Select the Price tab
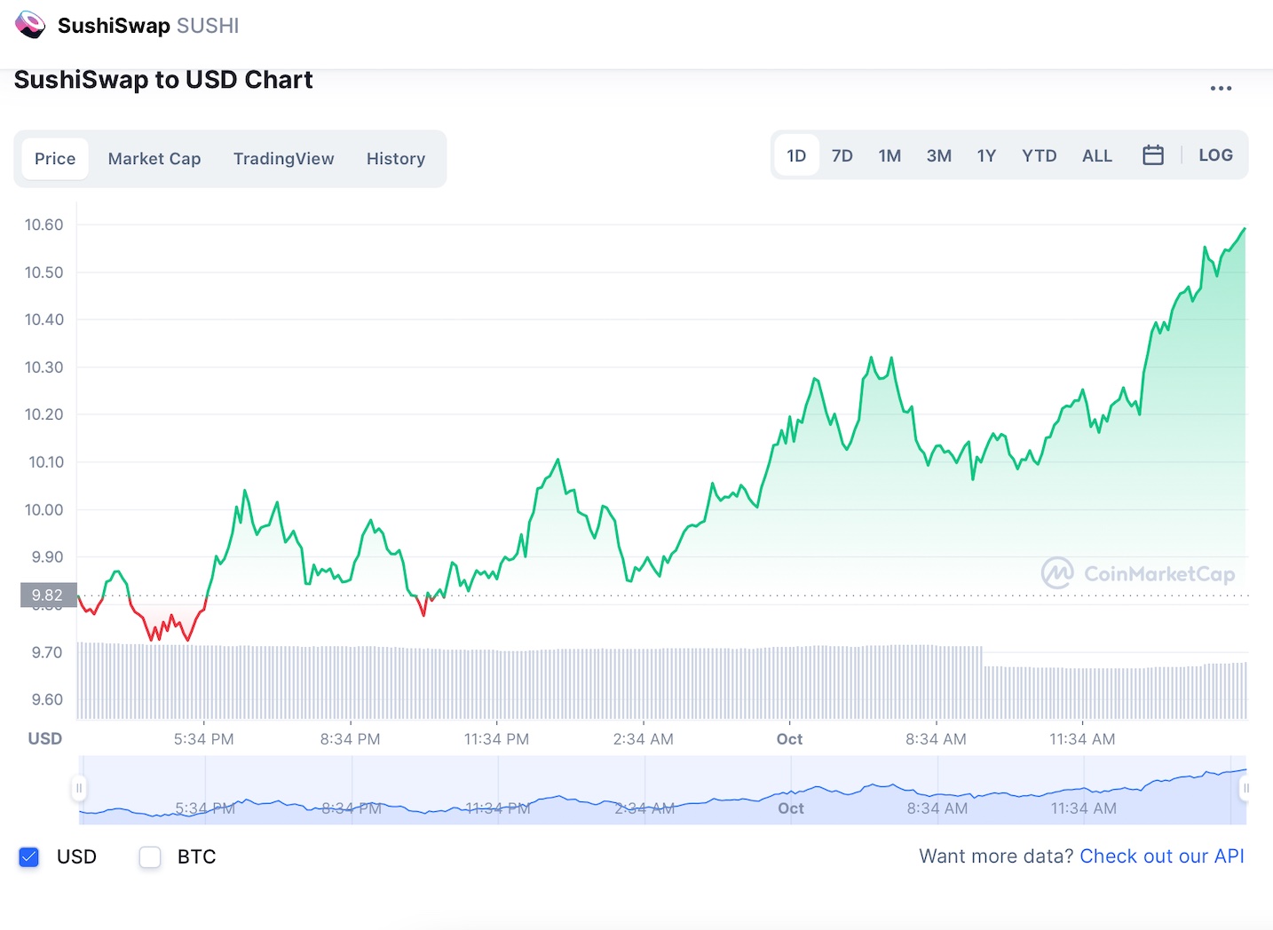The width and height of the screenshot is (1273, 930). pyautogui.click(x=55, y=159)
